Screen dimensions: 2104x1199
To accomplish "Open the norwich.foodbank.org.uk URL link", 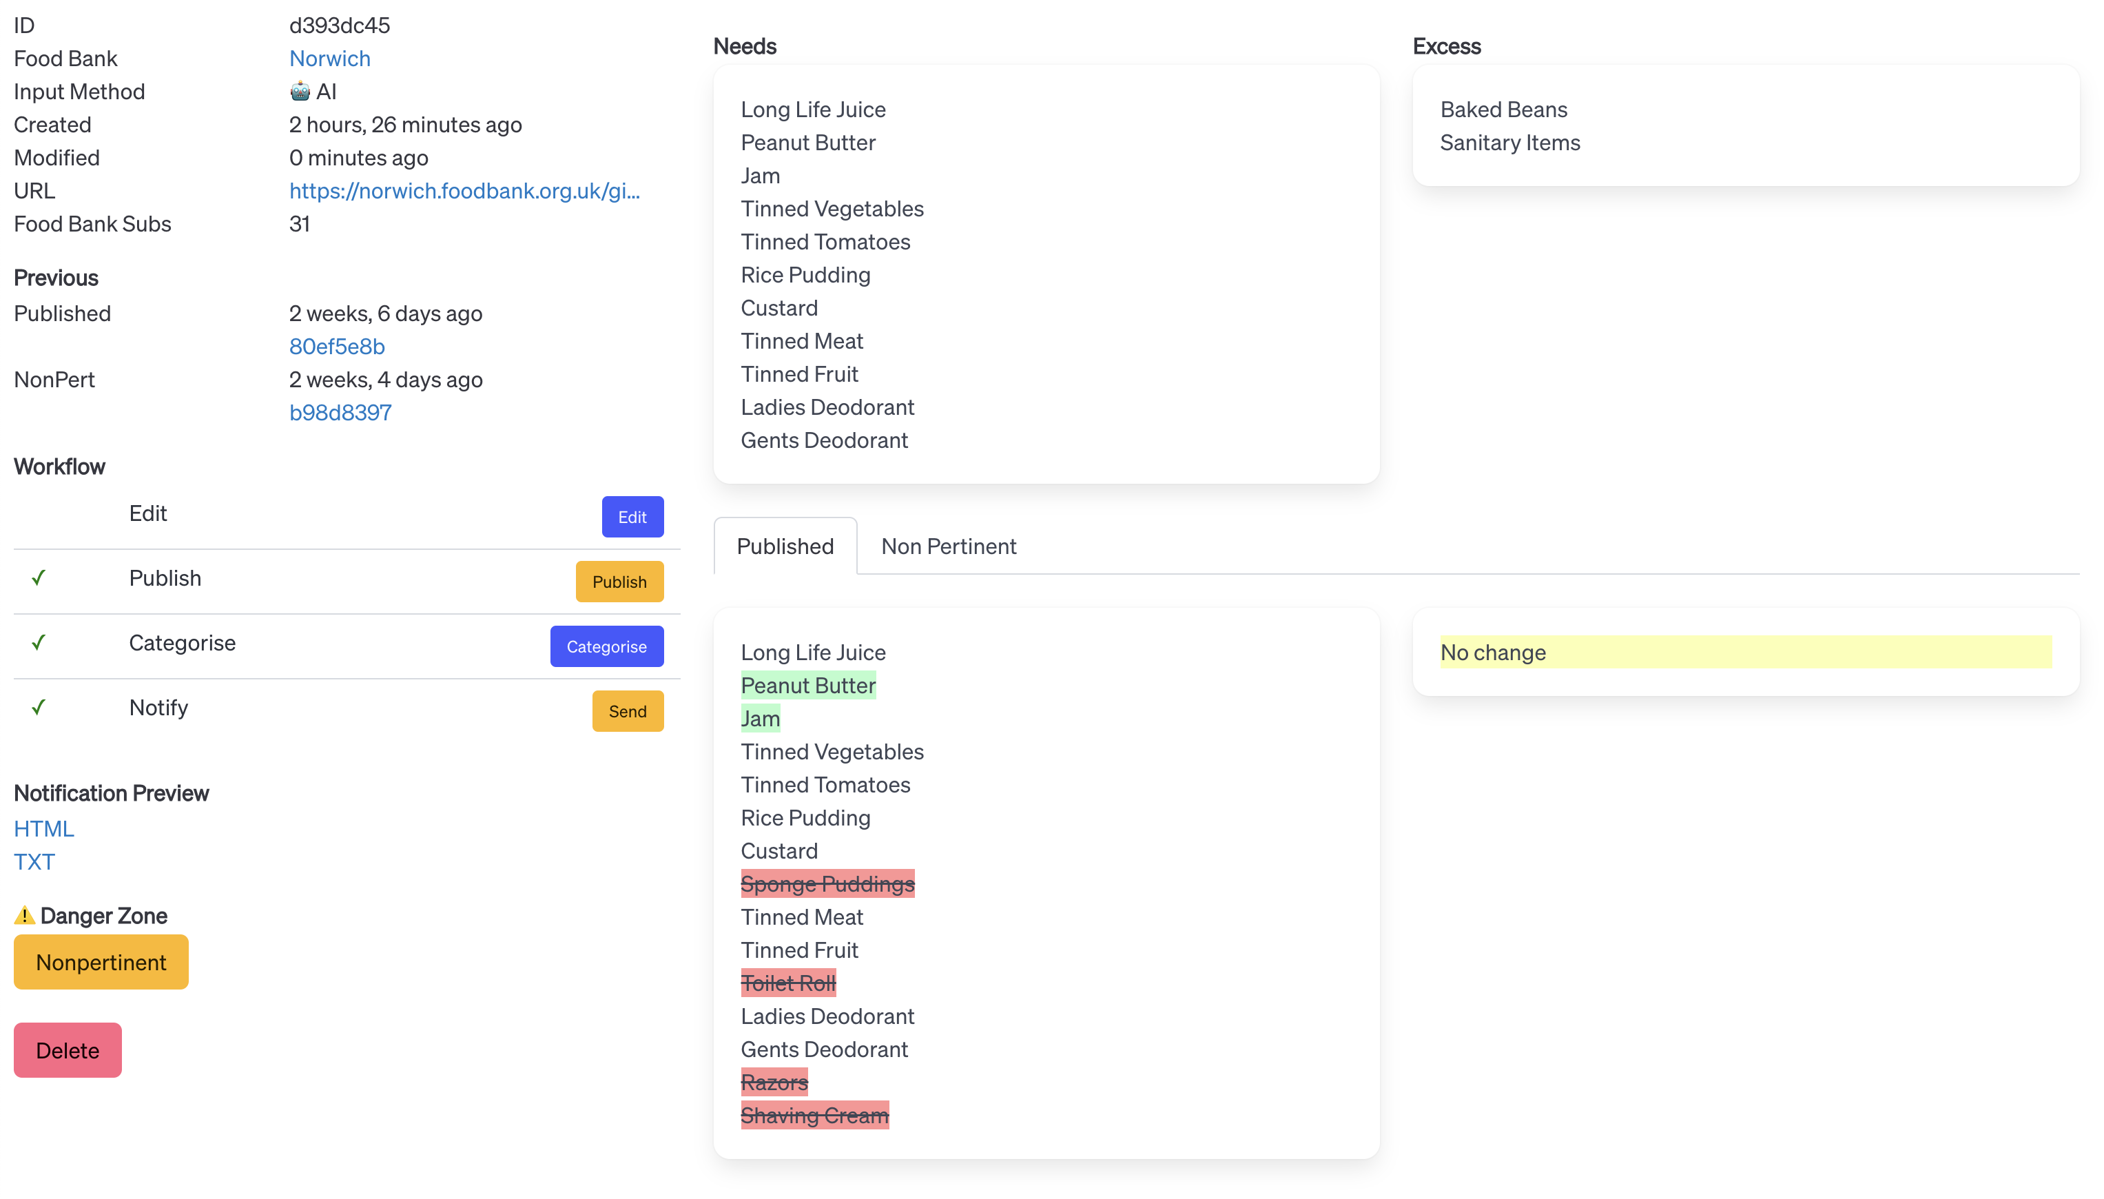I will point(464,190).
